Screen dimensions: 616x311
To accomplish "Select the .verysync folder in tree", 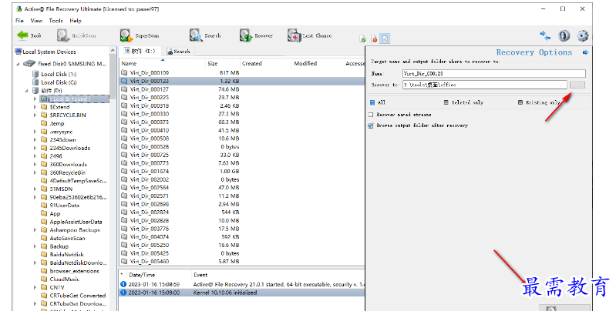I will [61, 132].
